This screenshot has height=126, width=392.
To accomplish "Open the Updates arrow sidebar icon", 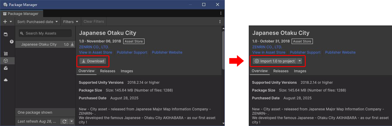I will point(12,42).
